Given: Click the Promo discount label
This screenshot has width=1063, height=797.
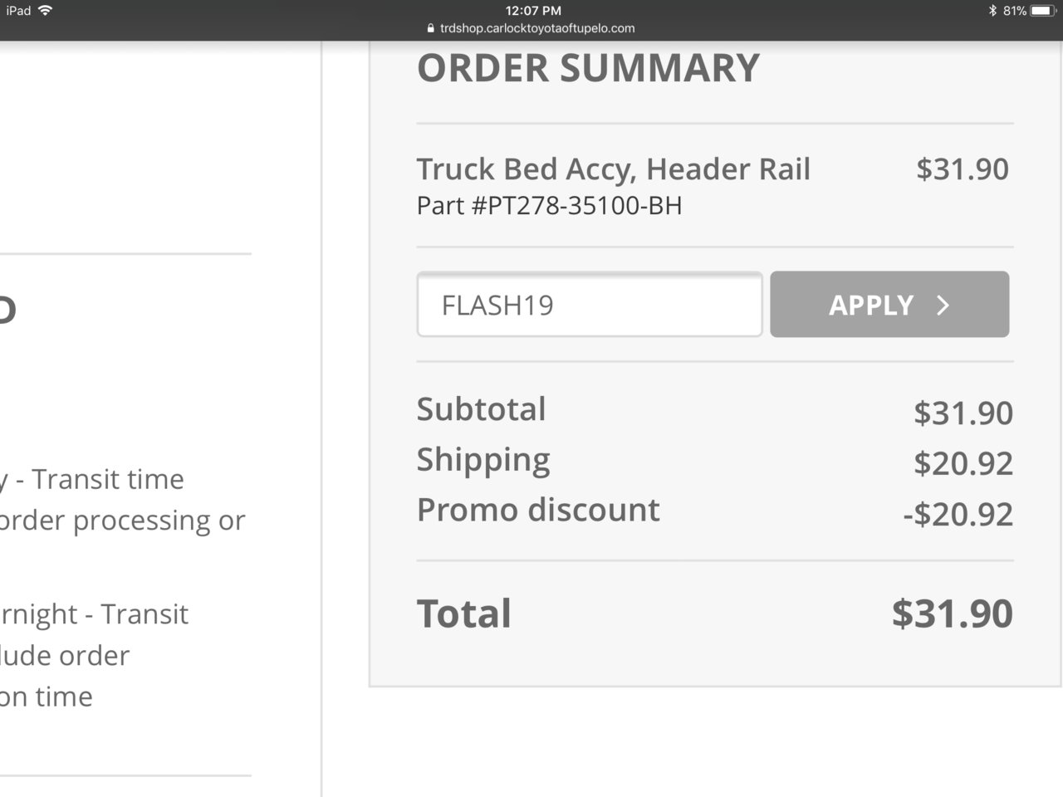Looking at the screenshot, I should 538,510.
